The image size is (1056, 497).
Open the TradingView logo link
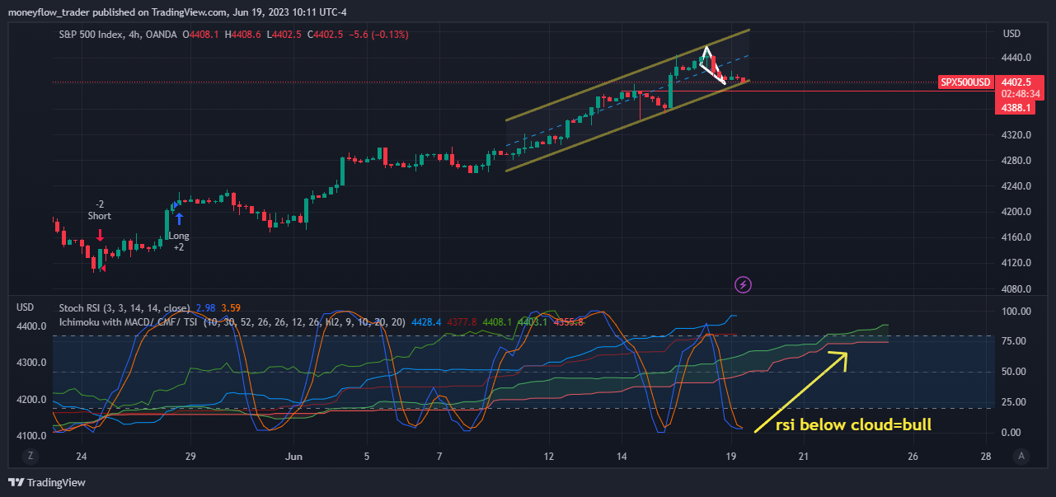[x=47, y=482]
